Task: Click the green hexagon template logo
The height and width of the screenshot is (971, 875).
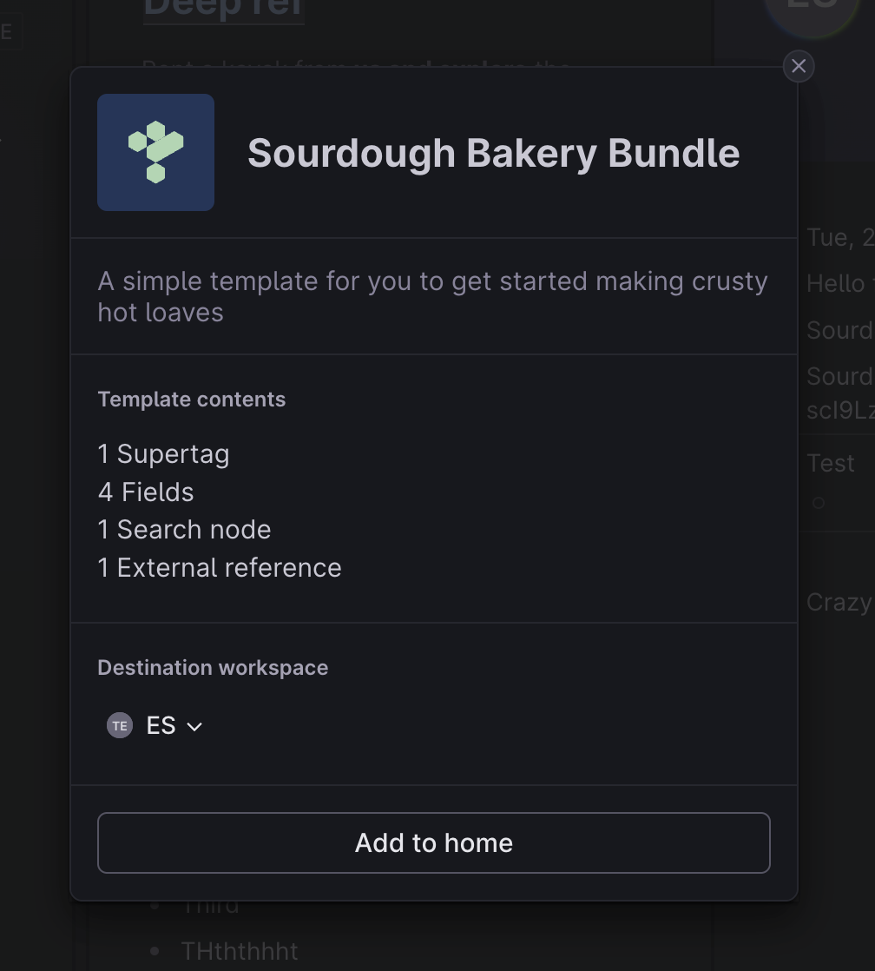Action: (156, 152)
